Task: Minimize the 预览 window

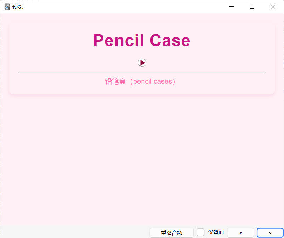Action: click(232, 7)
